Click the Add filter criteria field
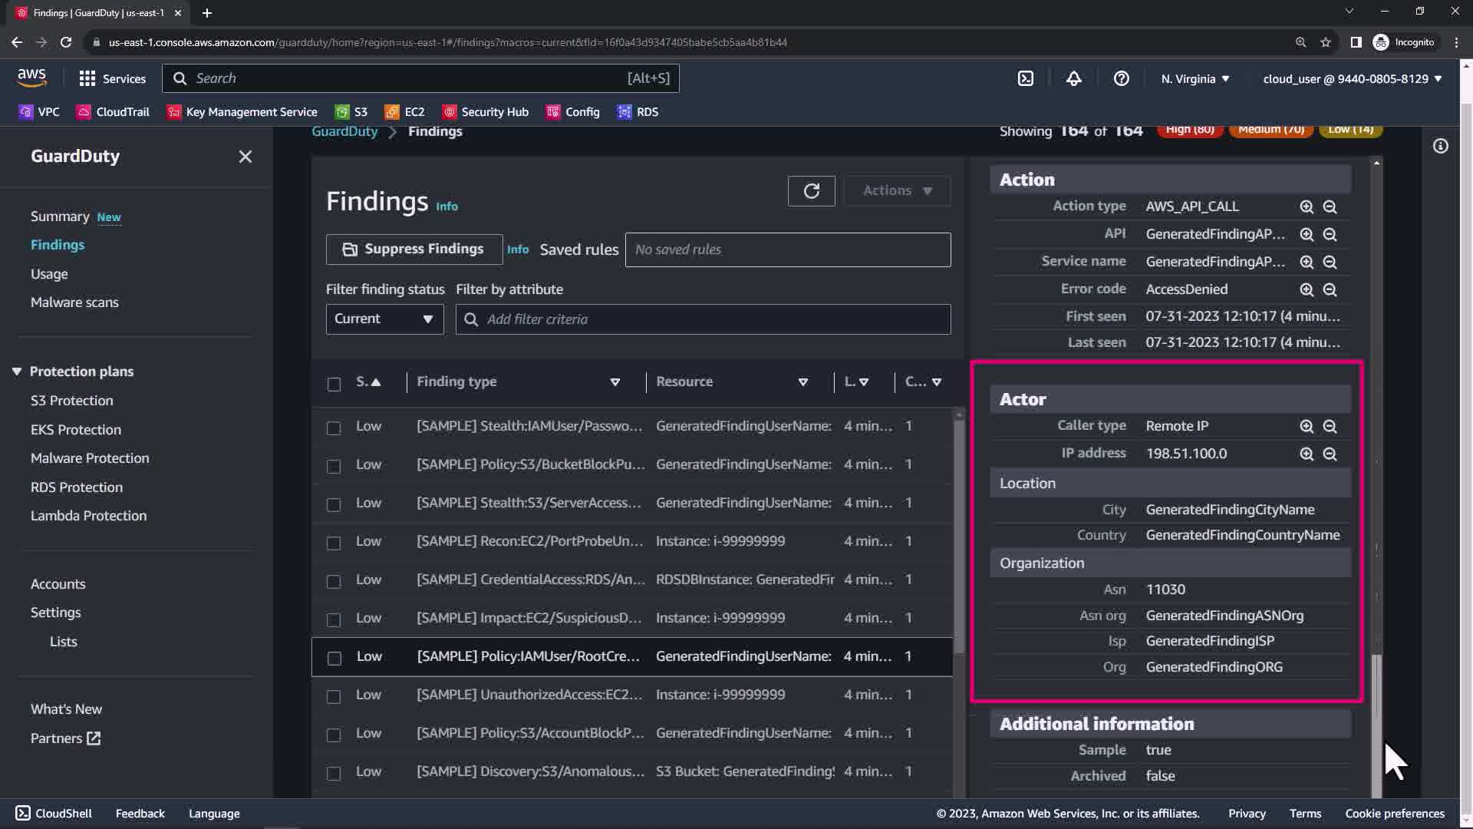 (703, 319)
